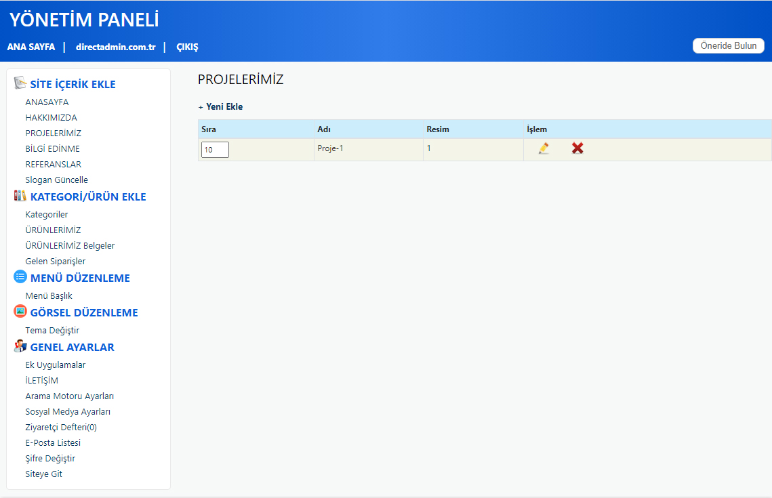
Task: Open directadmin.com.tr from the top bar
Action: pyautogui.click(x=116, y=47)
